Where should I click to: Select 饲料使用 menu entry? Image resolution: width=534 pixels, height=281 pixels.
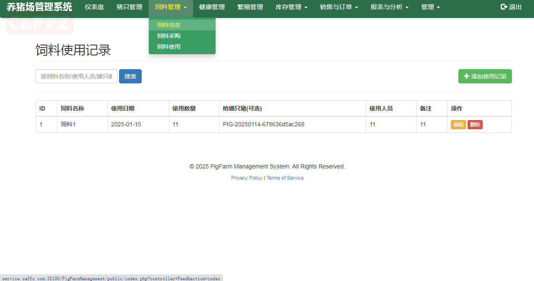coord(169,47)
